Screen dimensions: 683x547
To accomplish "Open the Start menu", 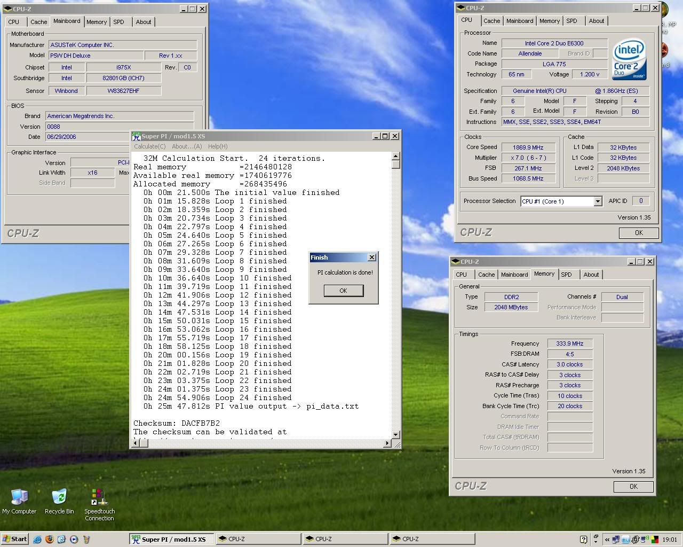I will coord(14,539).
